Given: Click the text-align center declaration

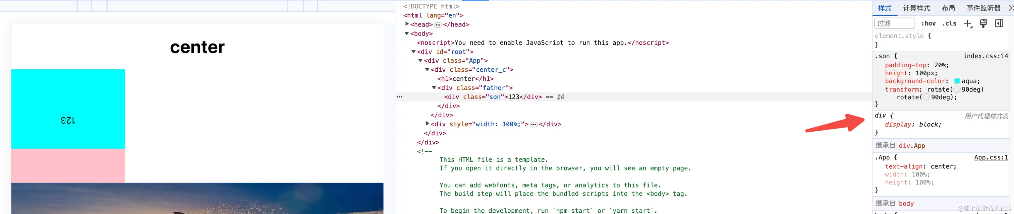Looking at the screenshot, I should [x=921, y=166].
